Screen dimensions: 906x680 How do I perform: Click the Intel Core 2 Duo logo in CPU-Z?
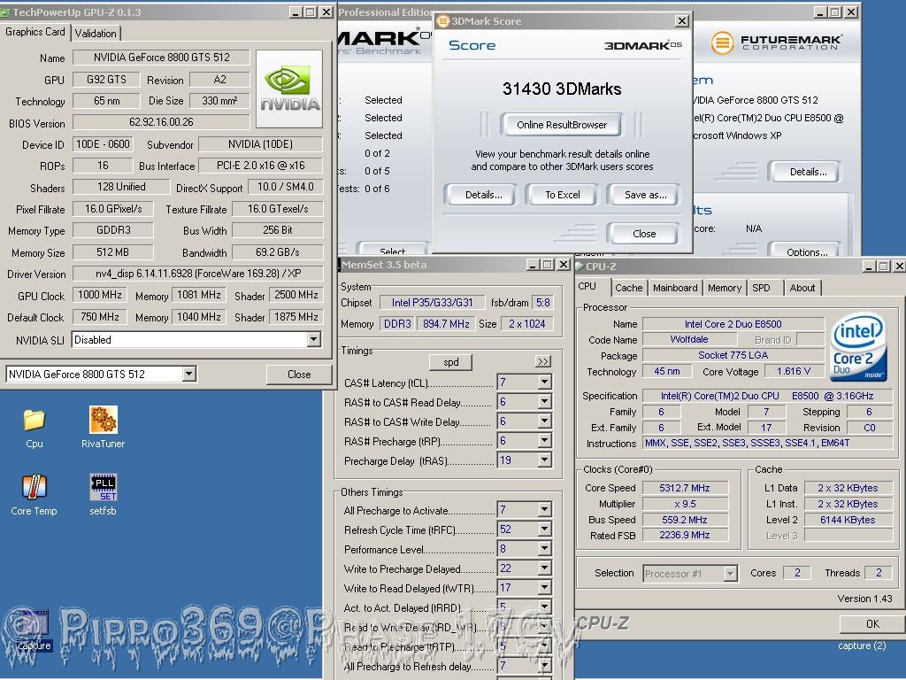point(858,347)
